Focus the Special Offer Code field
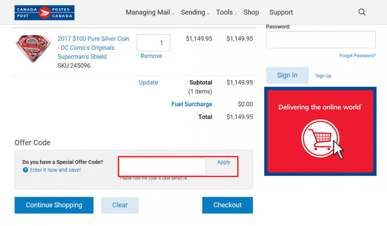The width and height of the screenshot is (387, 226). [163, 166]
